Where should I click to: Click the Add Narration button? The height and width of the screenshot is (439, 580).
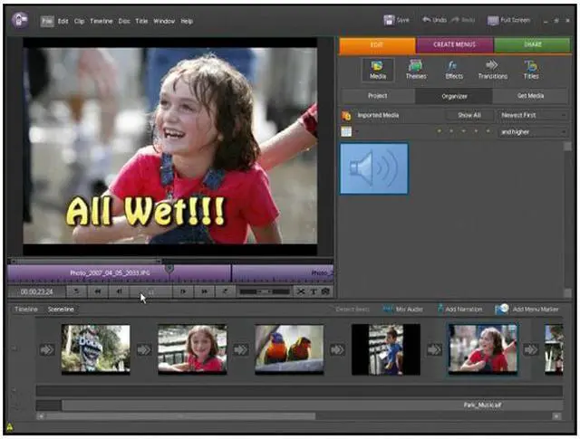459,310
